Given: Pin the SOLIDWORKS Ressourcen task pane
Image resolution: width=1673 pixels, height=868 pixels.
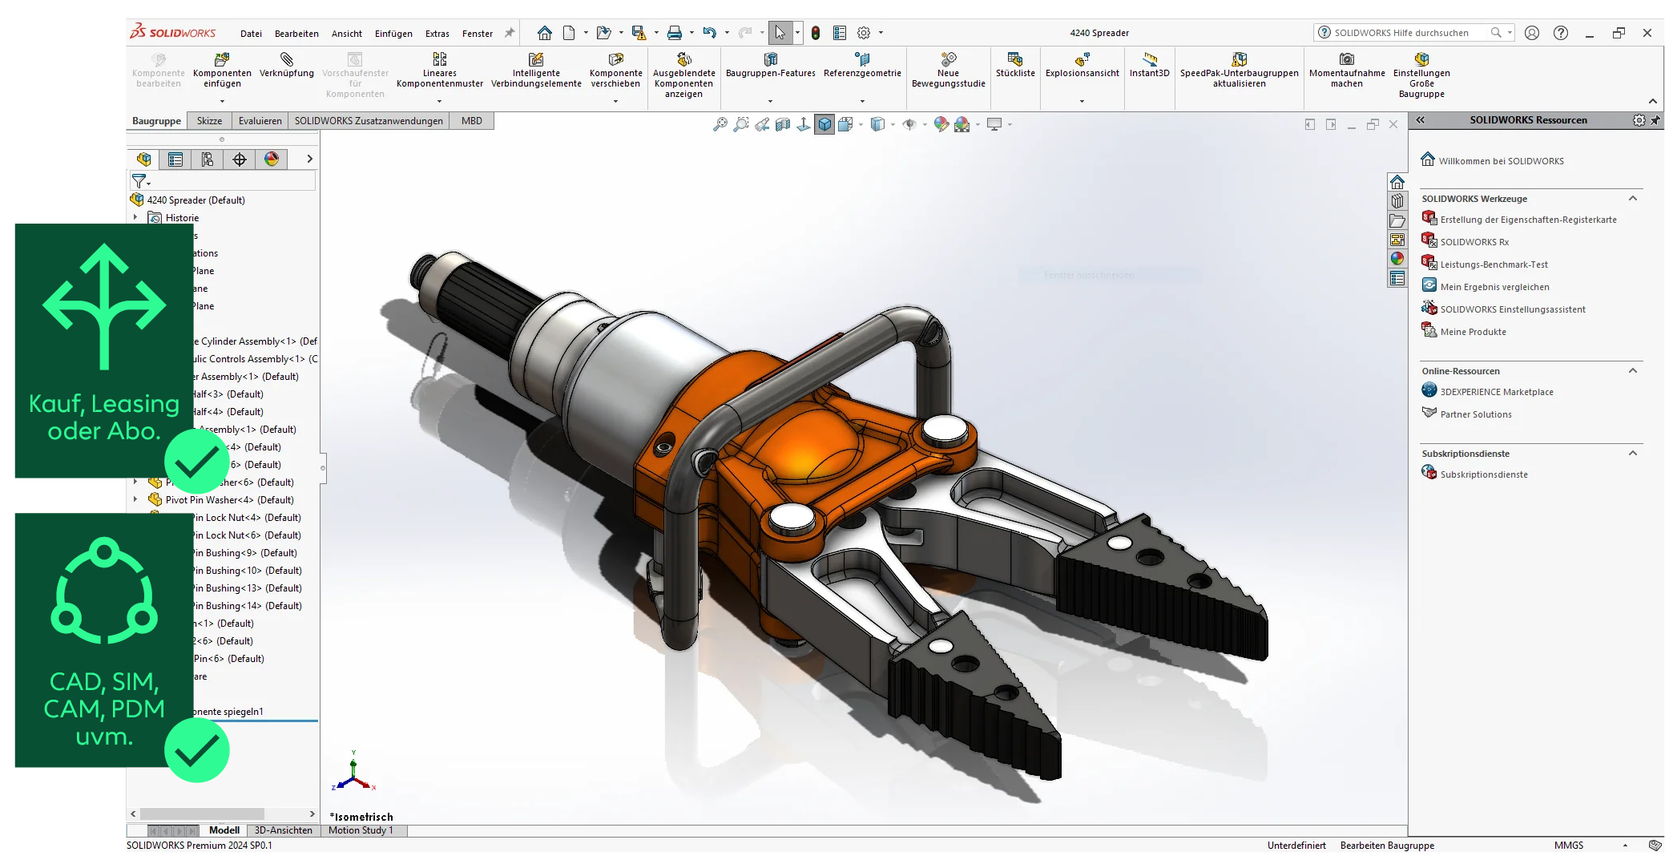Looking at the screenshot, I should coord(1655,120).
